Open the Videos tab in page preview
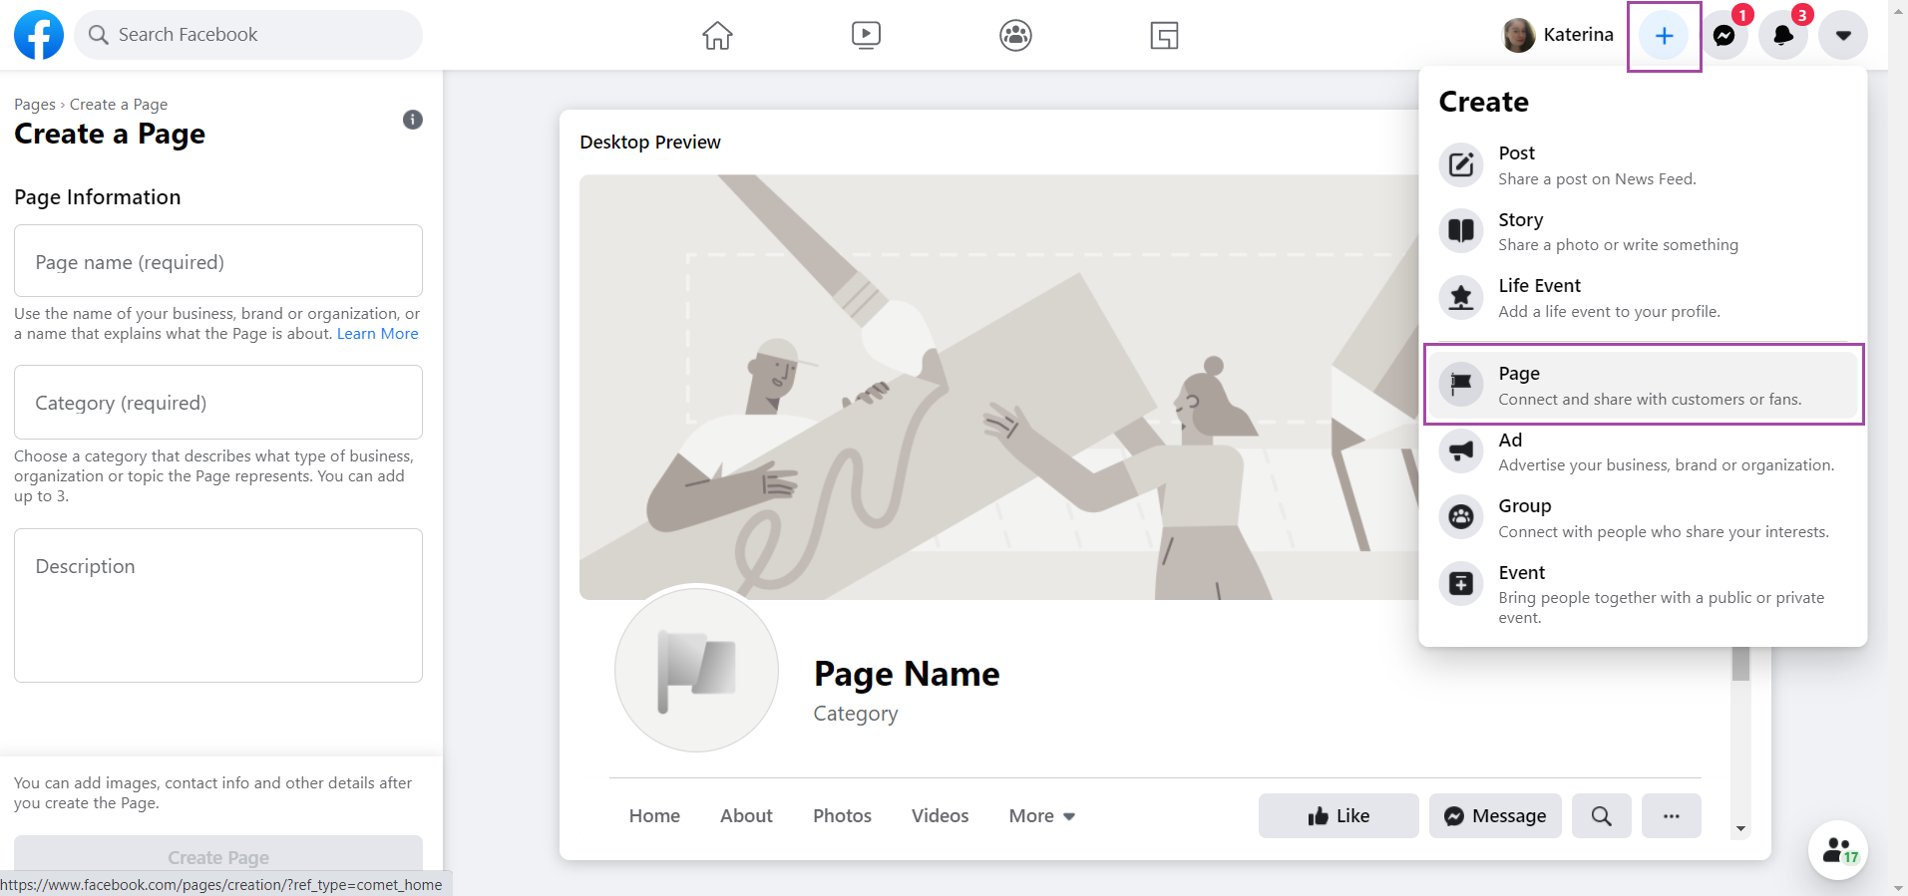Screen dimensions: 1908x896 940,815
